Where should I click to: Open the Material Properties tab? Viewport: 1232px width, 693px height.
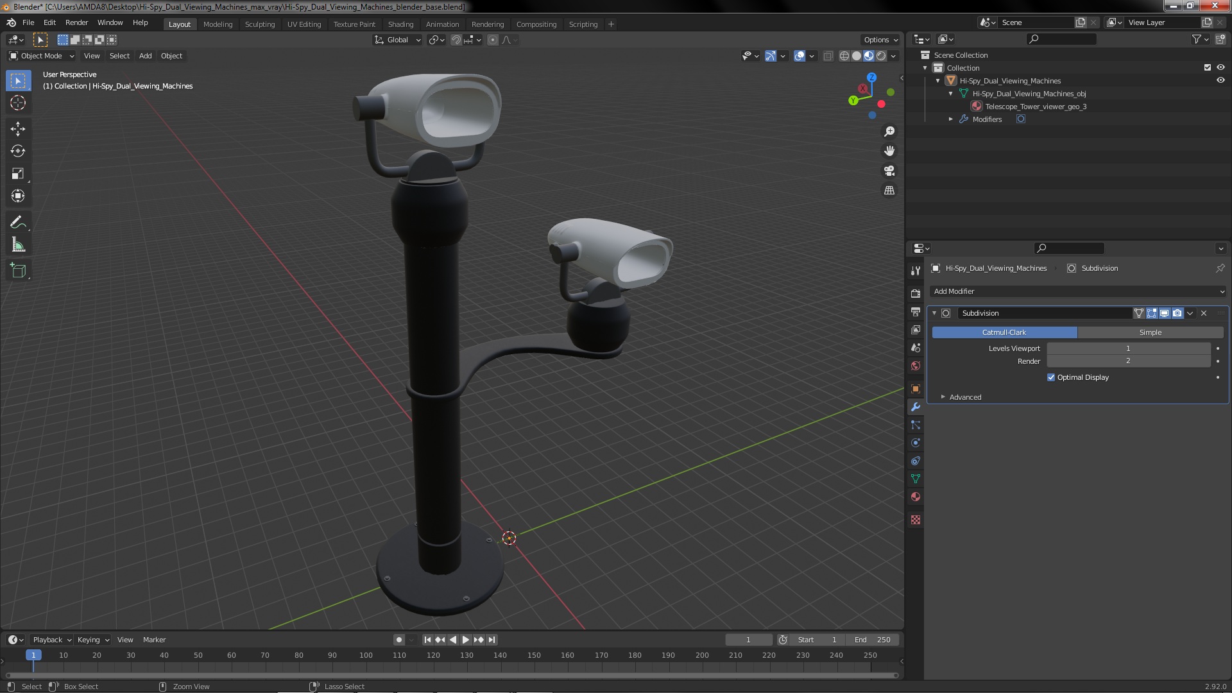tap(916, 497)
